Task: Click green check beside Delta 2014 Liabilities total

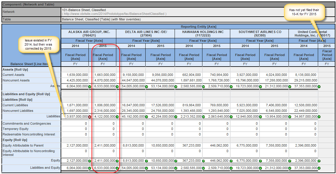Action: pyautogui.click(x=146, y=117)
